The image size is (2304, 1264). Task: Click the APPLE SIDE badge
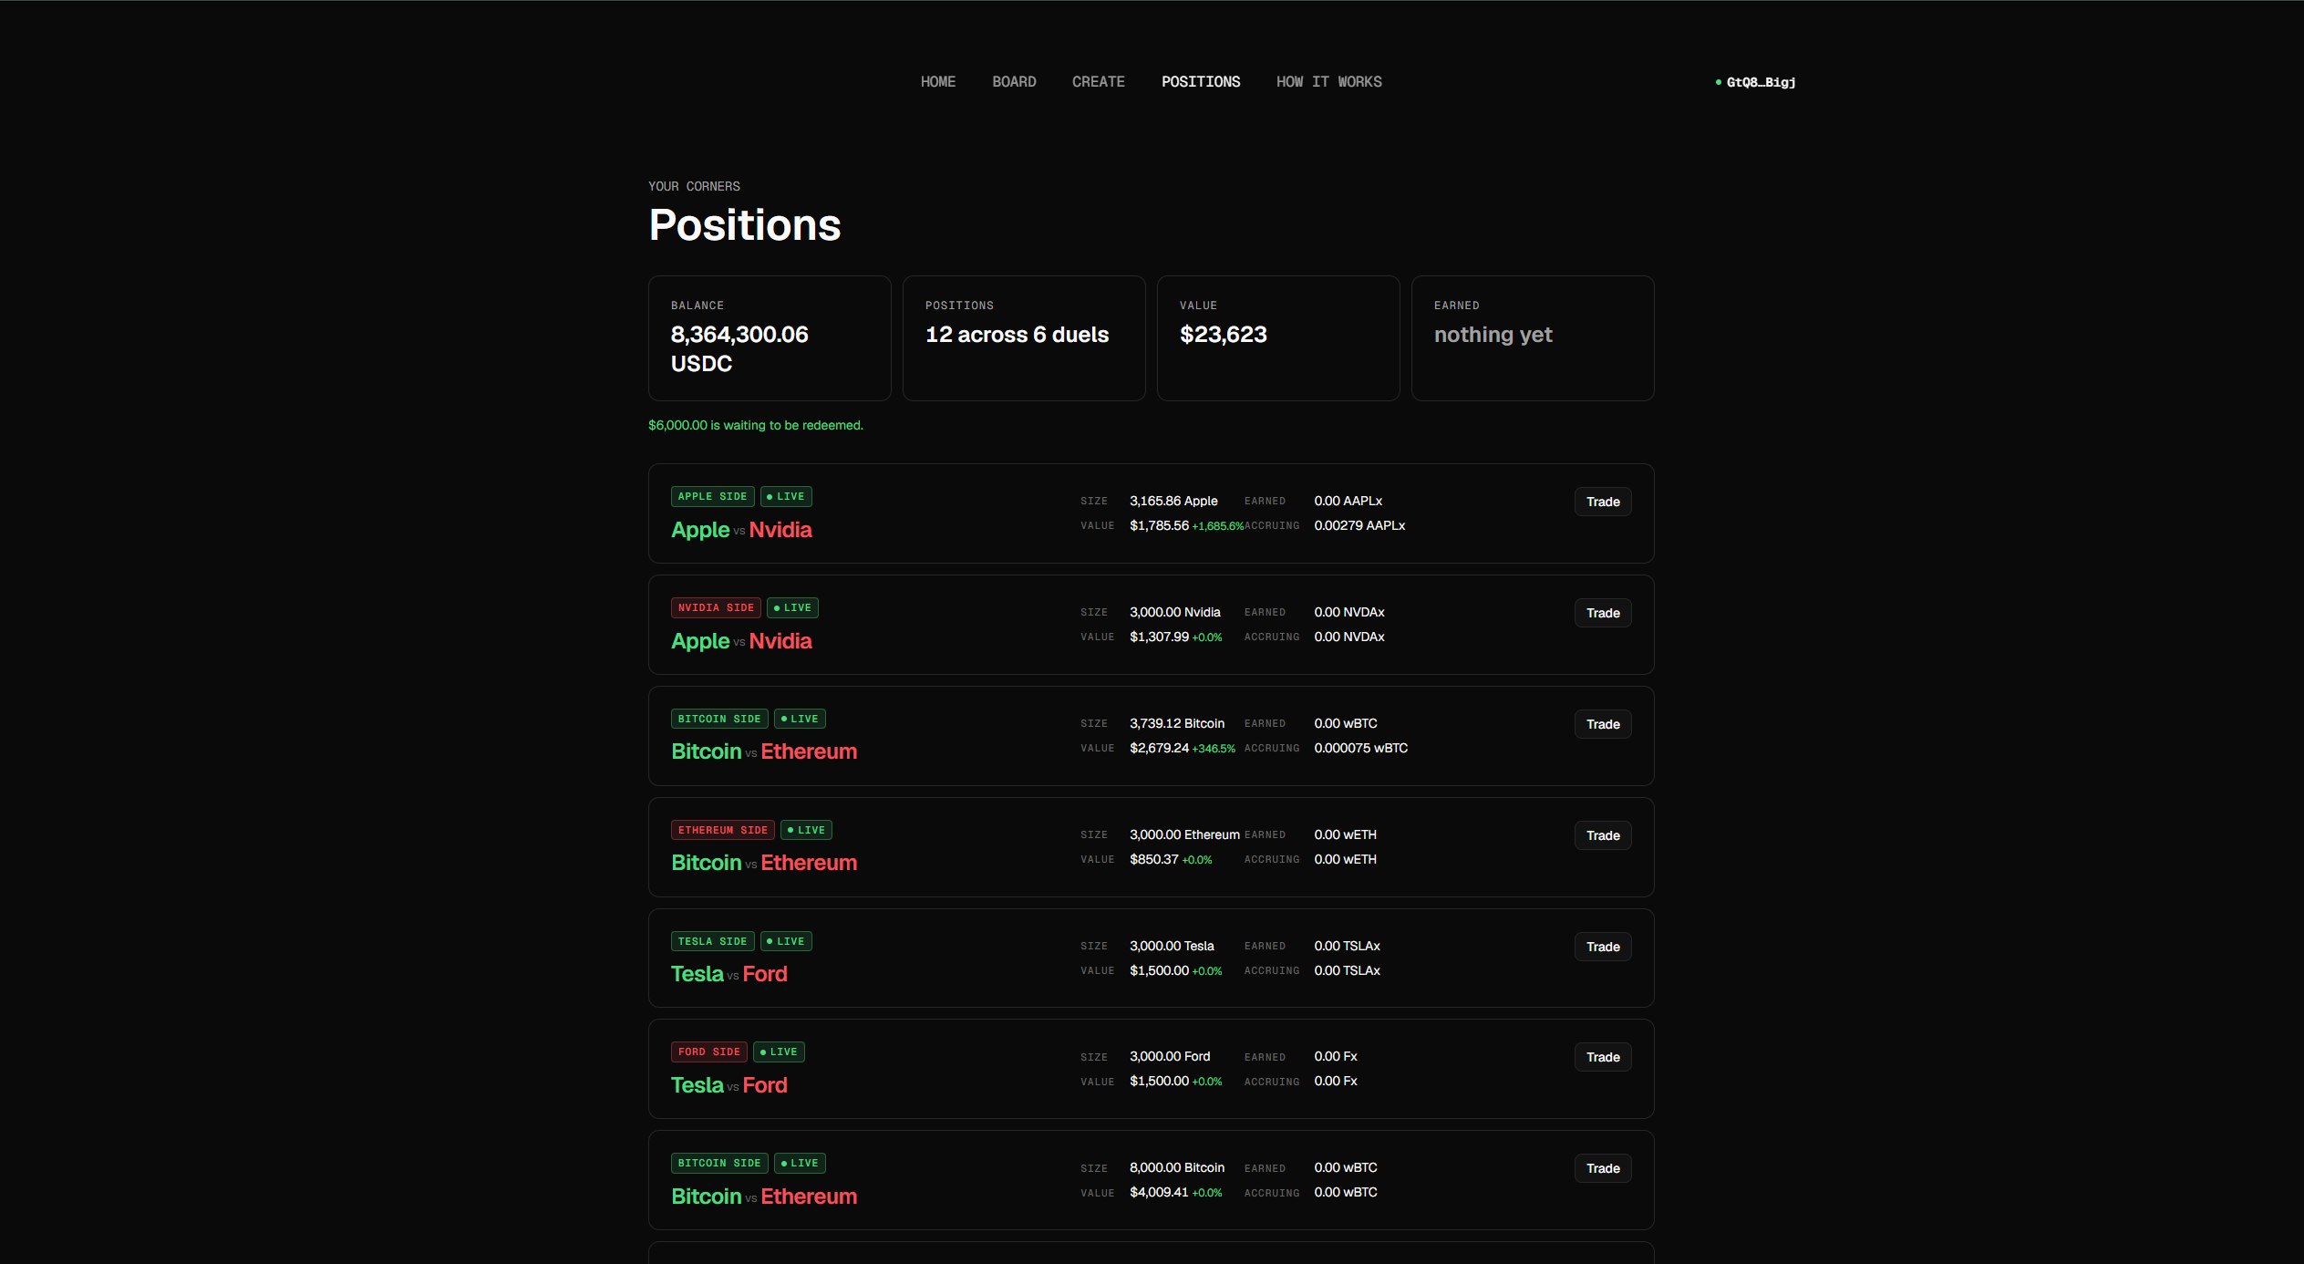click(712, 496)
